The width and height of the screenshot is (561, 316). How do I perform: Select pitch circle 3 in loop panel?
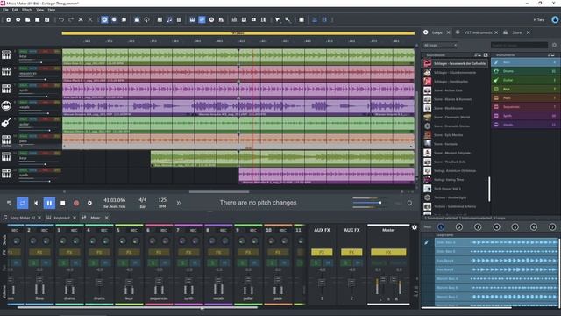tap(478, 226)
